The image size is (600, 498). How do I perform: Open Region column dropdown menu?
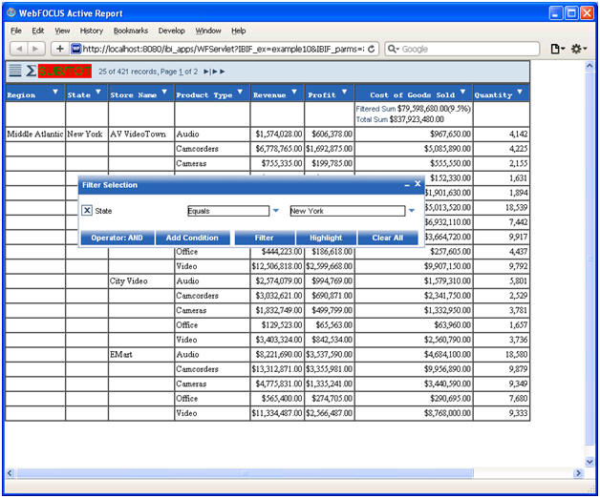click(55, 92)
